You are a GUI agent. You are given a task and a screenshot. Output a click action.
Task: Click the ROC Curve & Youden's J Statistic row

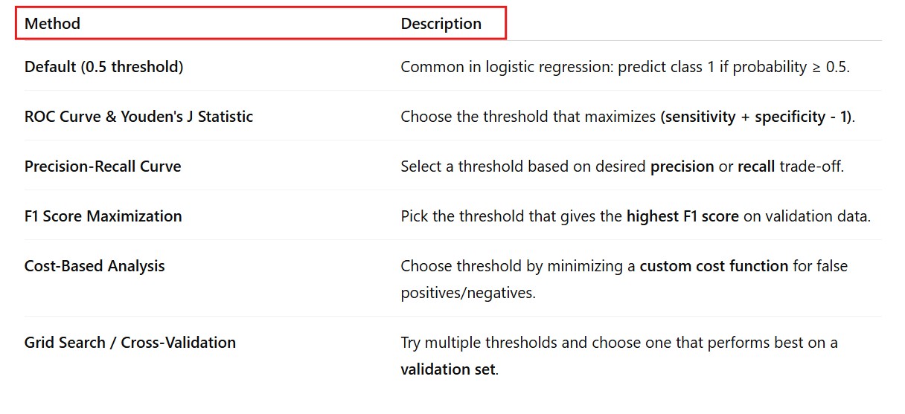tap(138, 117)
